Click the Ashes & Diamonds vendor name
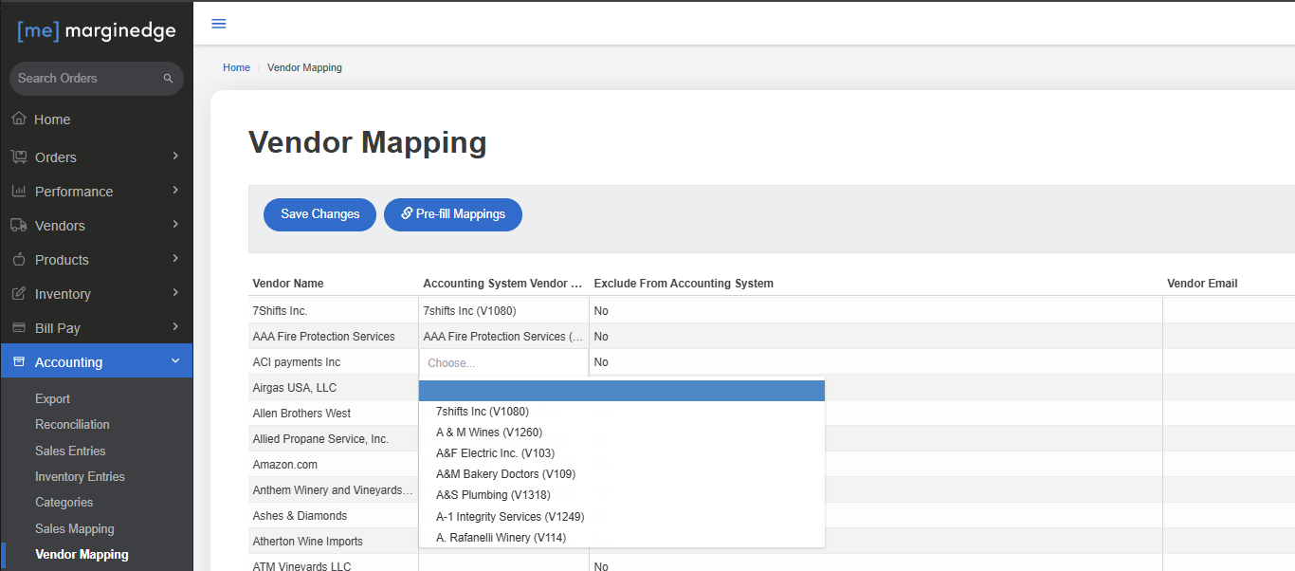This screenshot has height=571, width=1295. click(300, 516)
